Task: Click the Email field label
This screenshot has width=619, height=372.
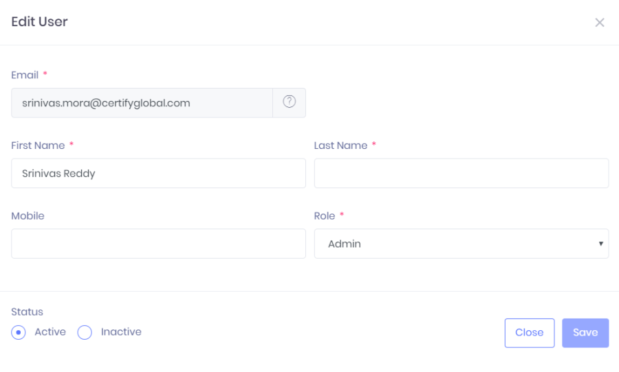Action: (x=25, y=75)
